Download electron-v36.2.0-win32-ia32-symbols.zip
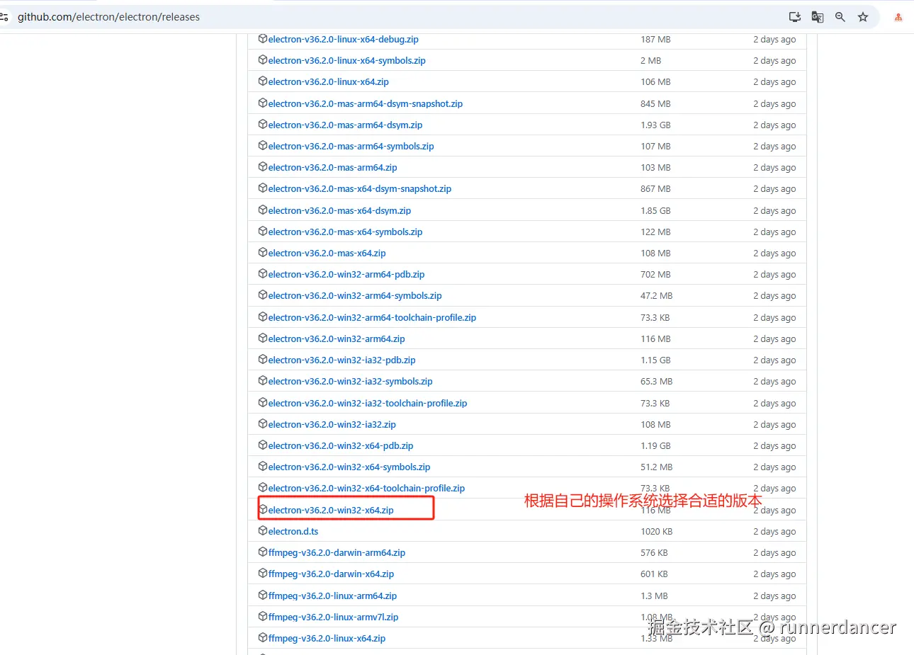Image resolution: width=914 pixels, height=655 pixels. coord(350,382)
